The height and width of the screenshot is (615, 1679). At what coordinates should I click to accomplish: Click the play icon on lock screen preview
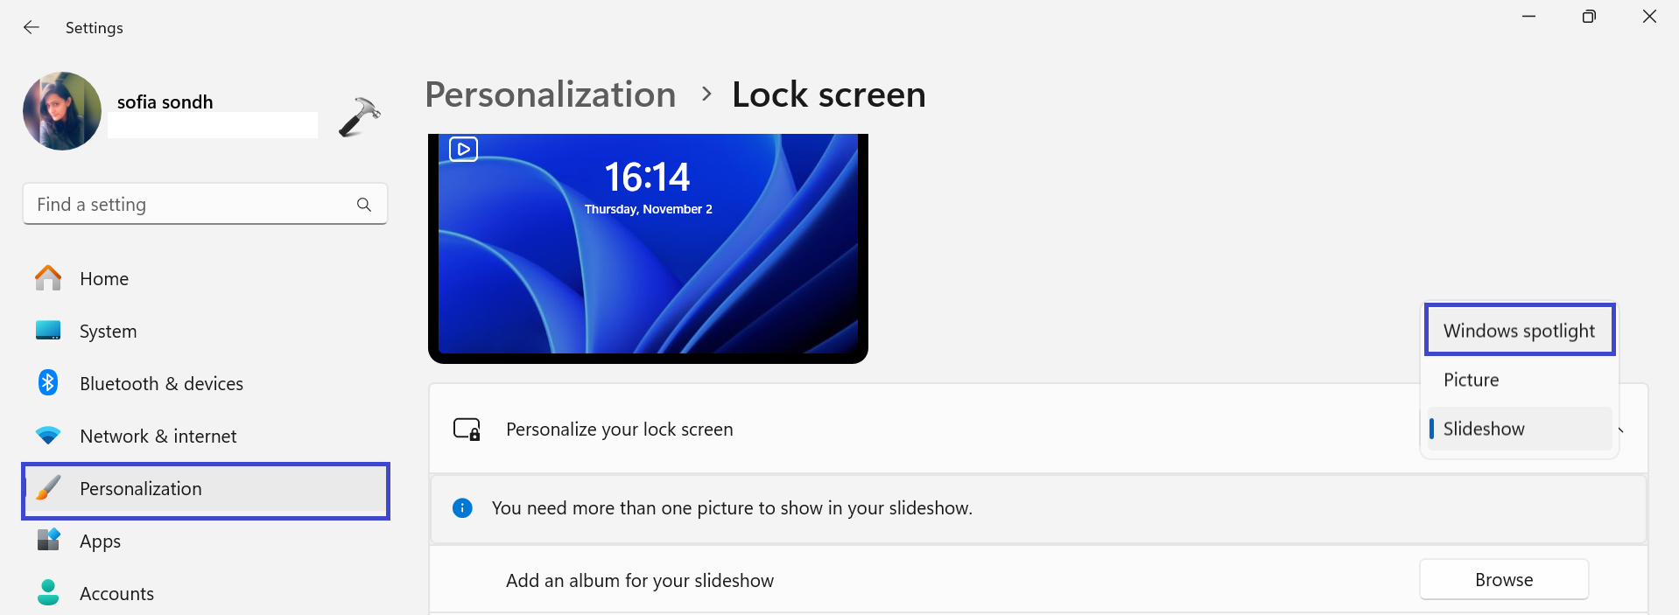point(463,149)
